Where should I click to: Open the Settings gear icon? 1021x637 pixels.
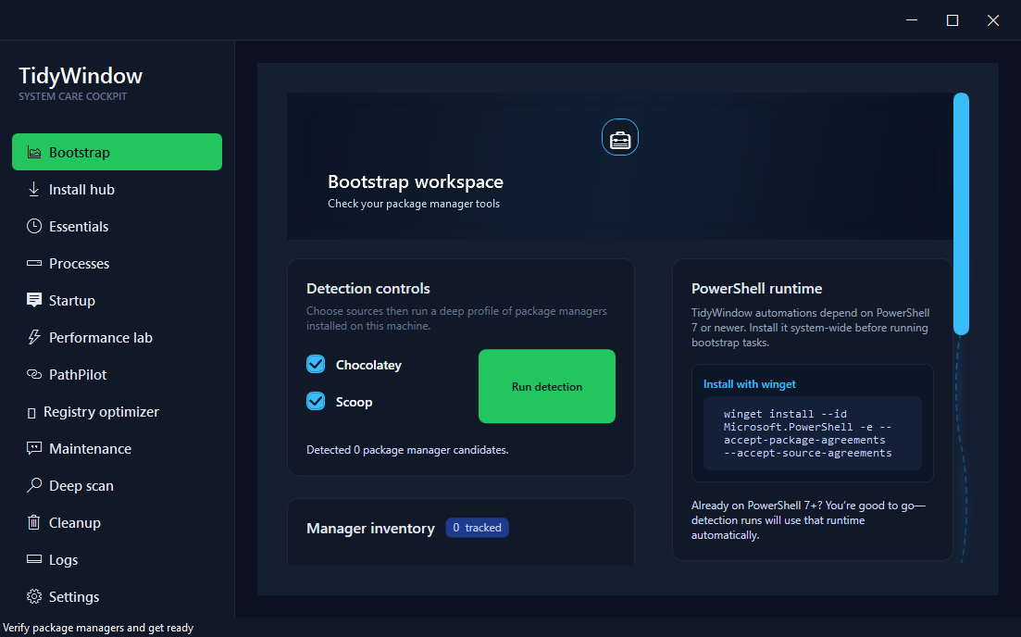(34, 596)
